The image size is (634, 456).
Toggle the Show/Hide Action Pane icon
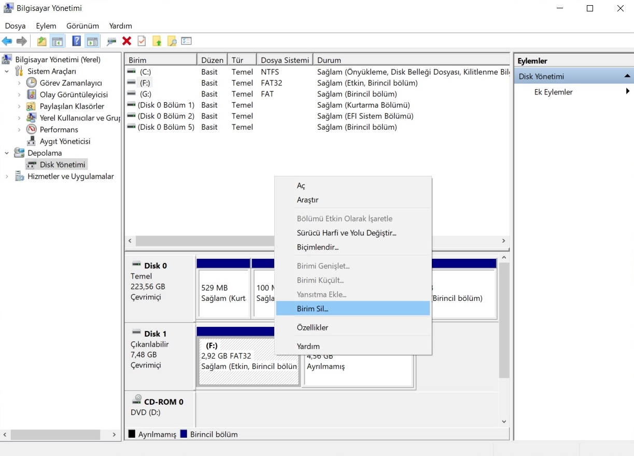(92, 41)
